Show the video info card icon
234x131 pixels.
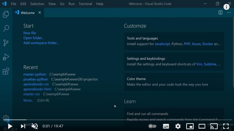[227, 7]
